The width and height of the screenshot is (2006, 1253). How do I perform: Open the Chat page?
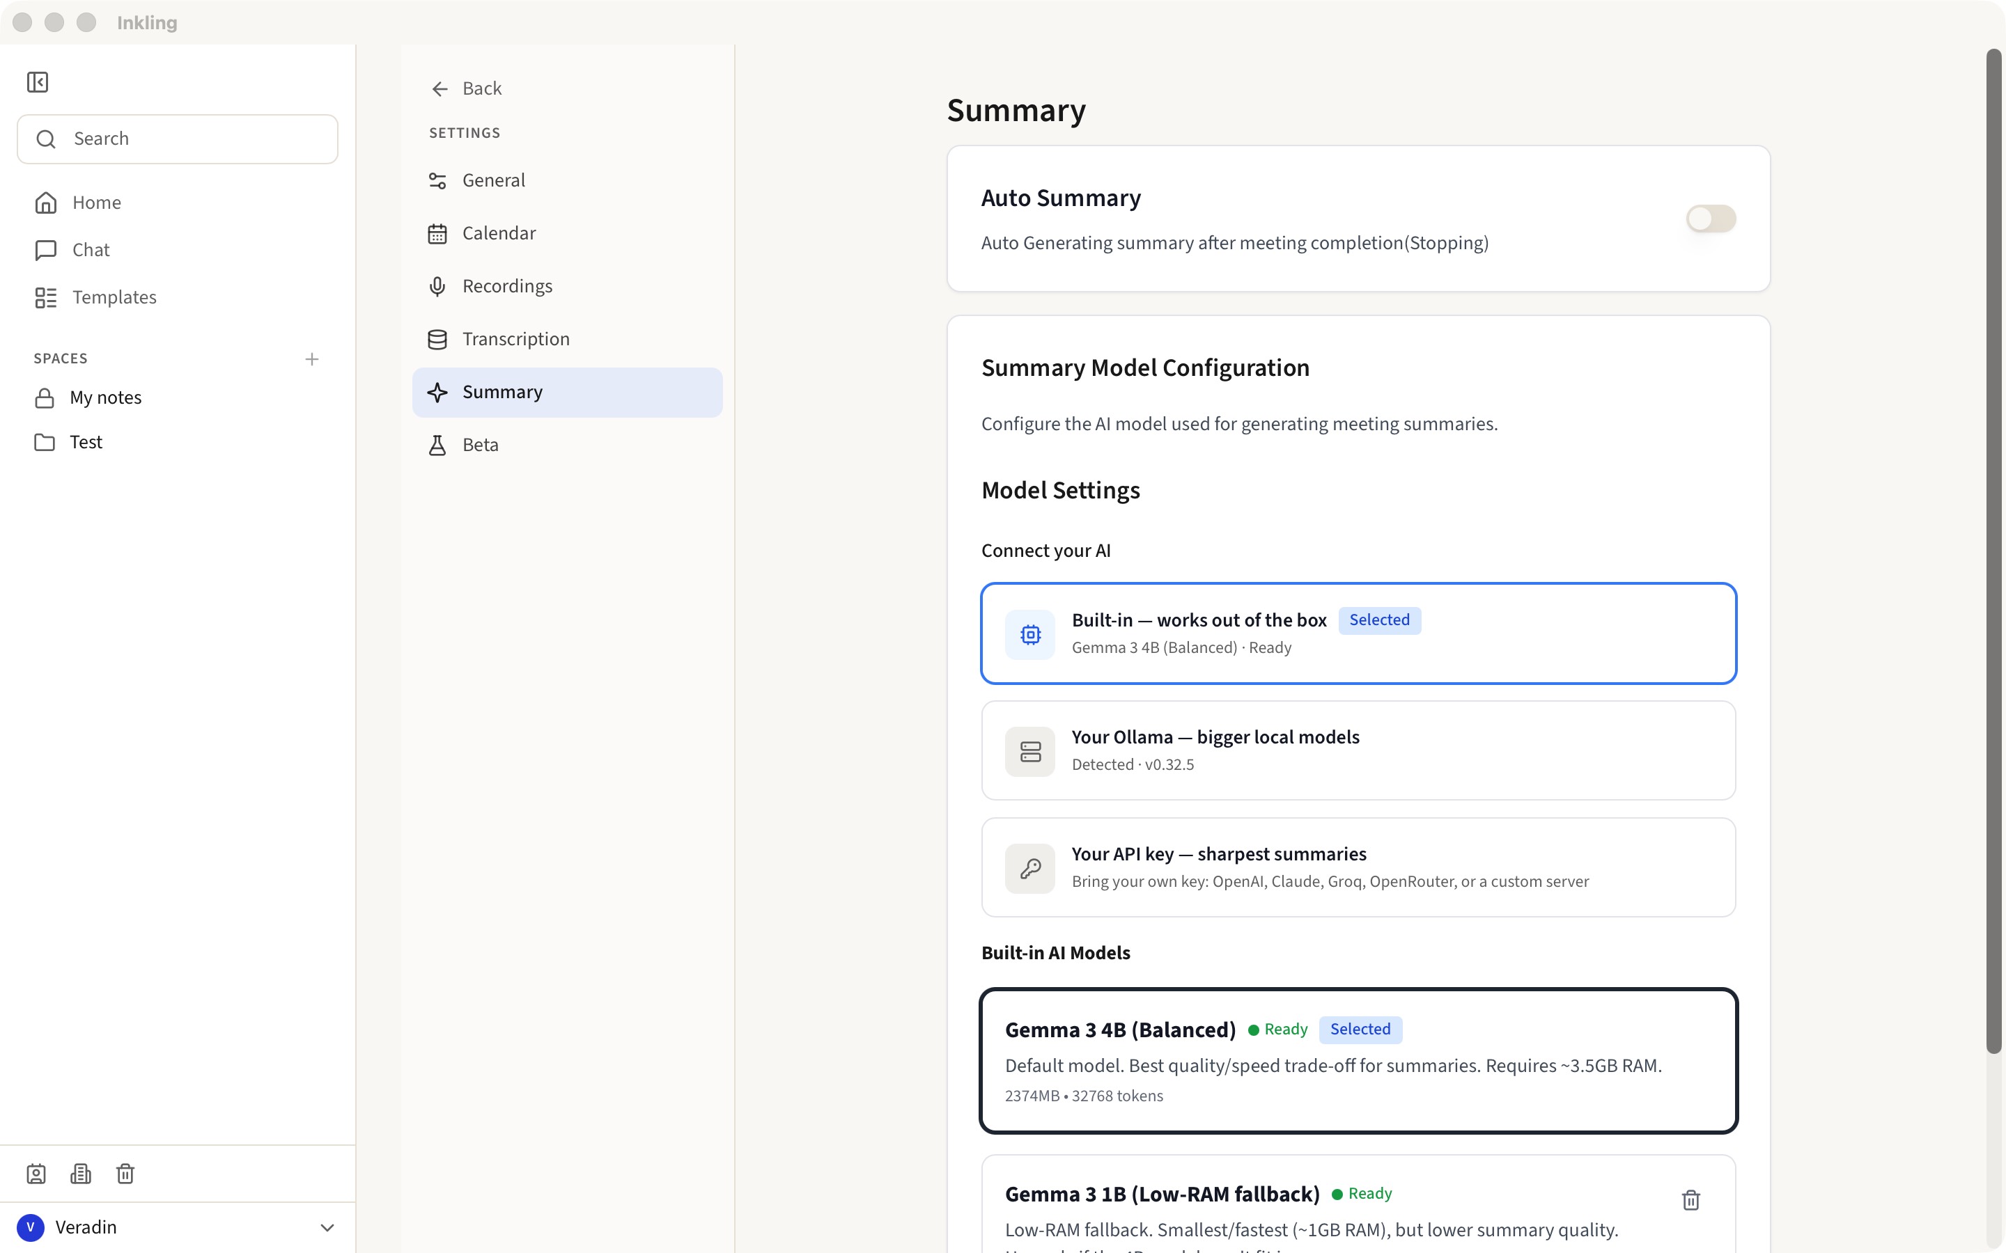pos(178,251)
